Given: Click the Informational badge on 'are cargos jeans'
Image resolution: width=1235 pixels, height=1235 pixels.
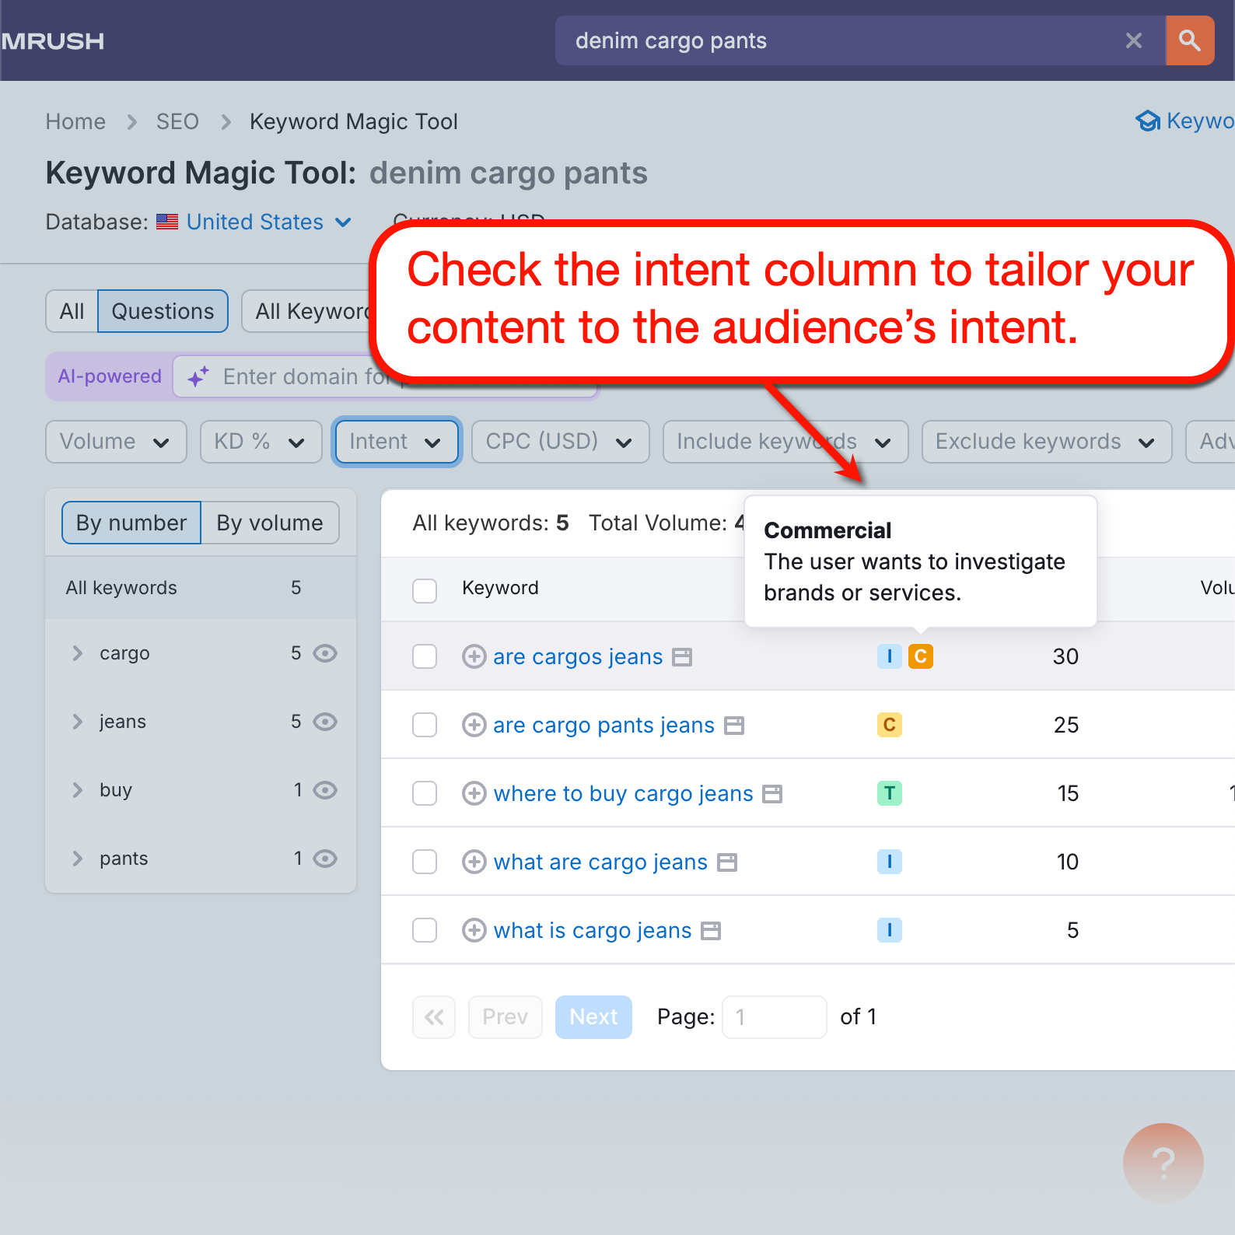Looking at the screenshot, I should [890, 656].
